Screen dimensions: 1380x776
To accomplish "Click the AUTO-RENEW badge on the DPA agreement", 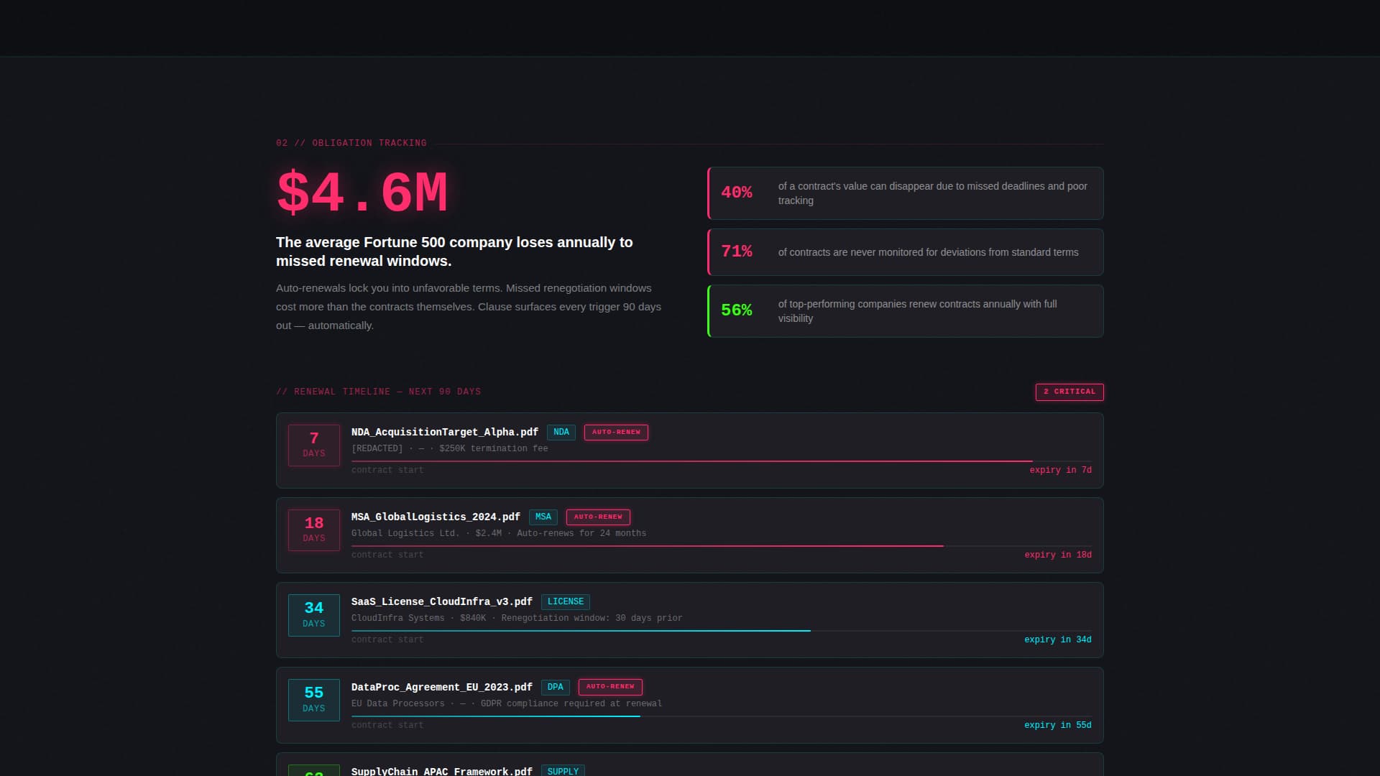I will (x=609, y=687).
